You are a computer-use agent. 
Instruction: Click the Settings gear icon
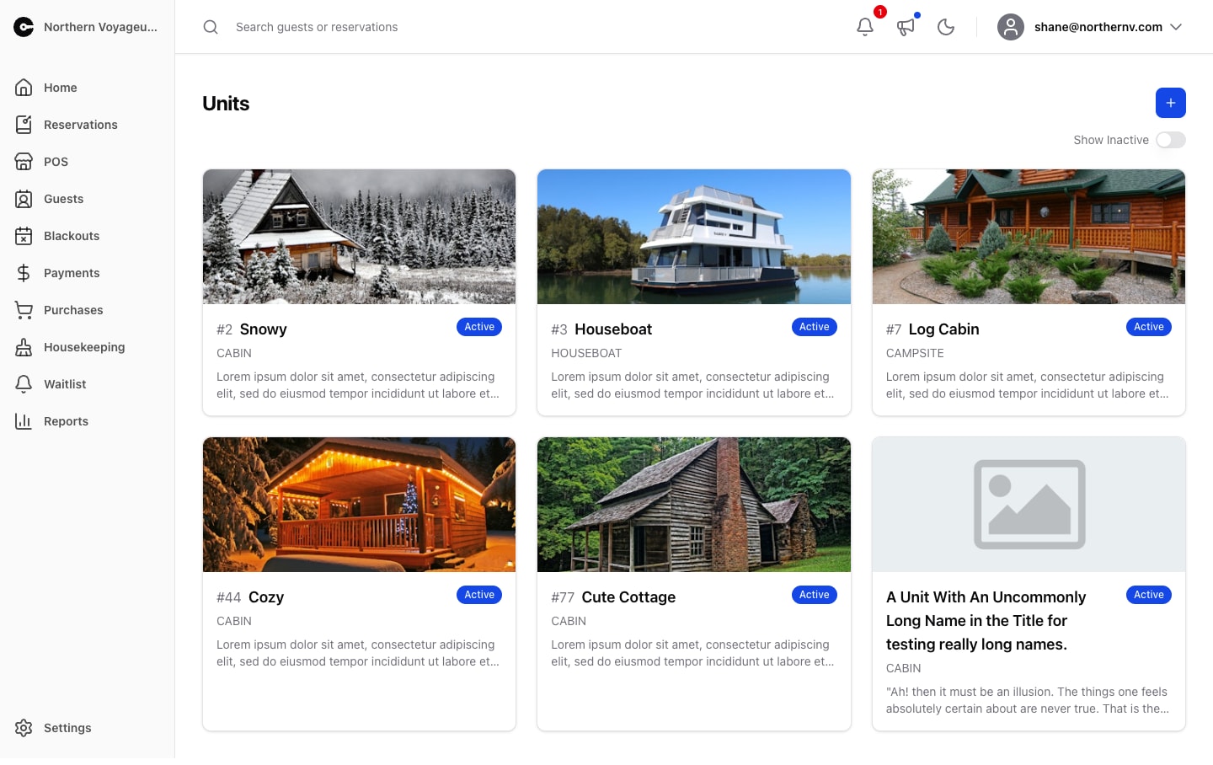click(24, 728)
